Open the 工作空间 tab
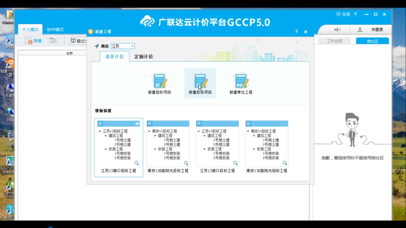This screenshot has height=228, width=406. point(334,41)
